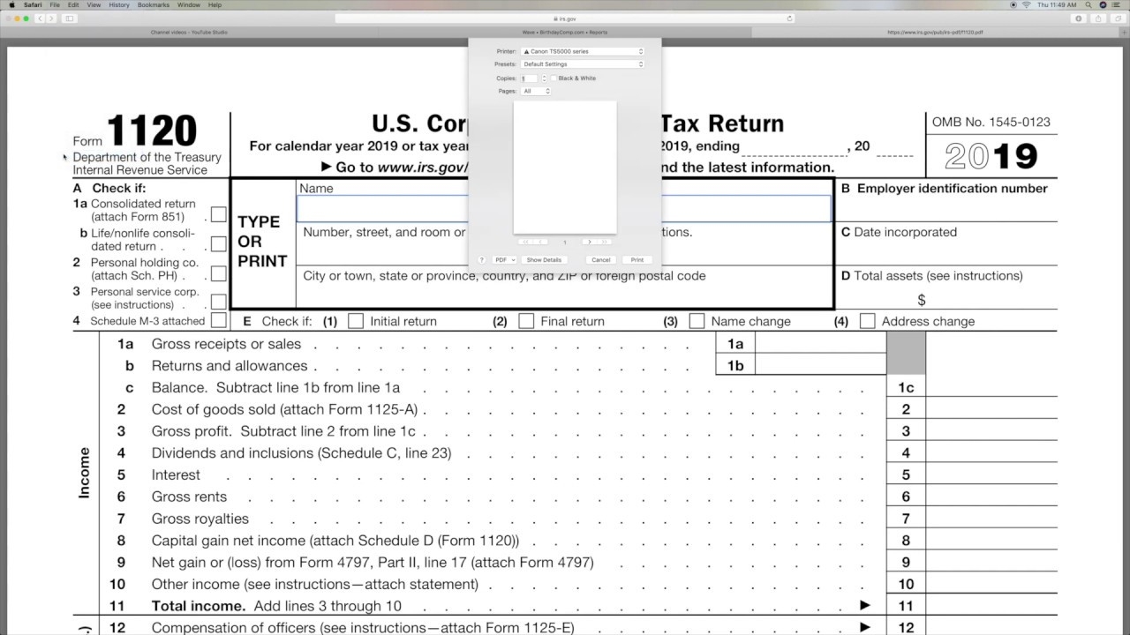The width and height of the screenshot is (1130, 635).
Task: Open Siri from the menu bar
Action: point(1104,5)
